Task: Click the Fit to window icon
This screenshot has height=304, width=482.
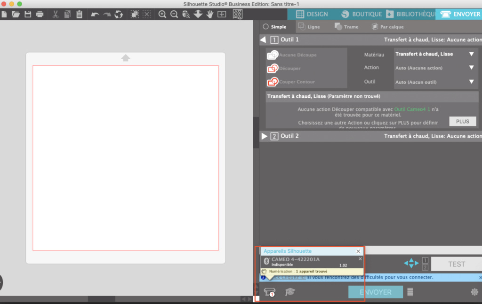Action: tap(222, 14)
